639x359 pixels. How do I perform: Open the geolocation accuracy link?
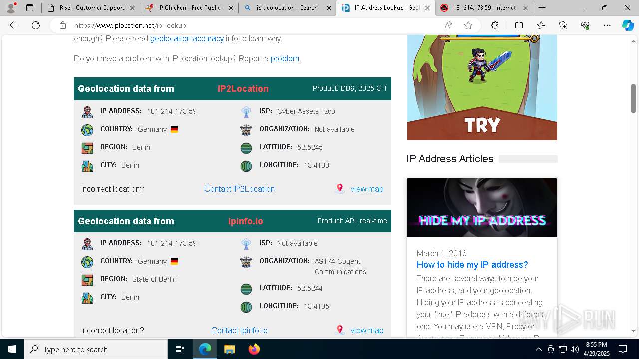coord(187,38)
